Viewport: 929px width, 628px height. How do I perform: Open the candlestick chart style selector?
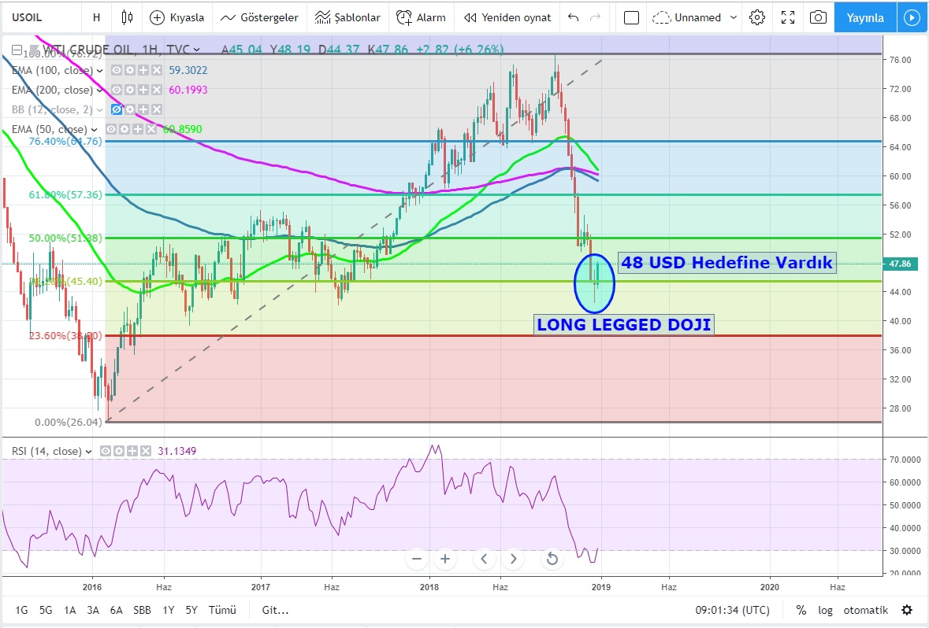tap(127, 17)
